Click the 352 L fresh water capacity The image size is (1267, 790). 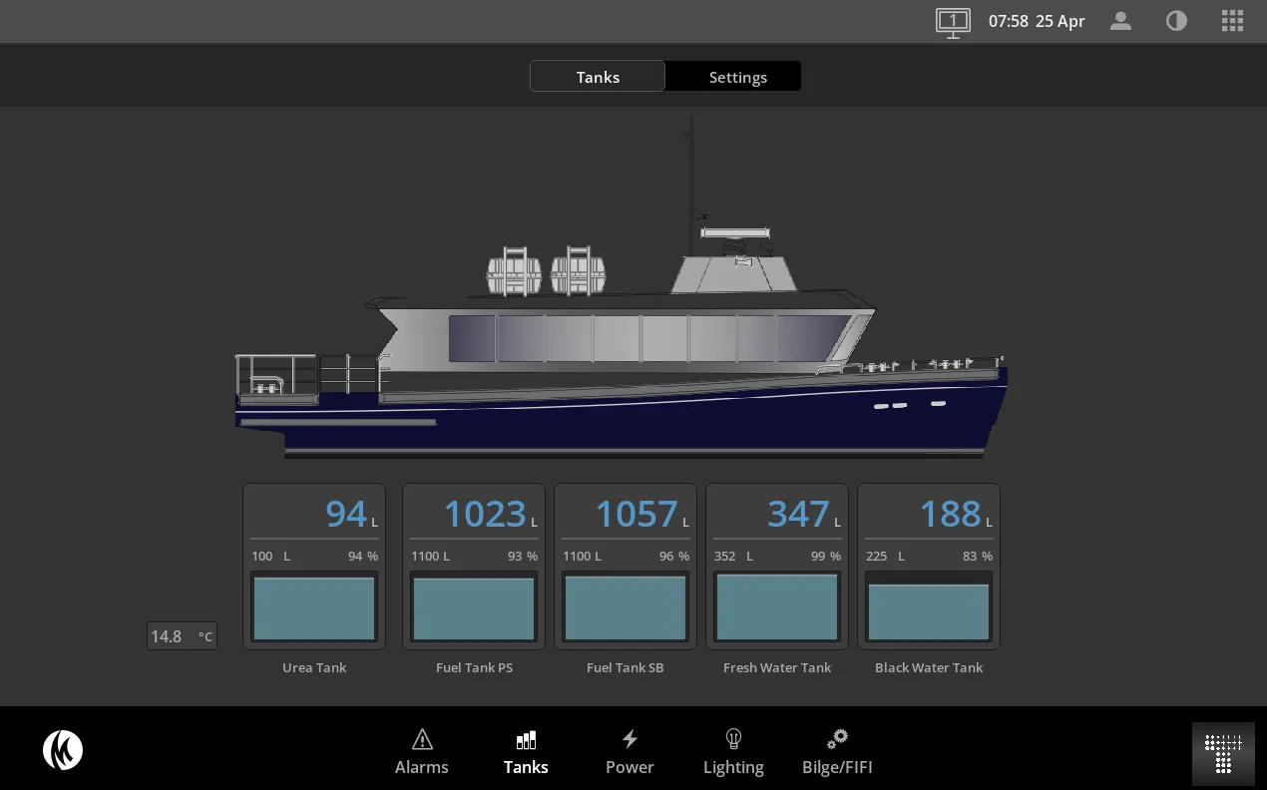pyautogui.click(x=733, y=556)
